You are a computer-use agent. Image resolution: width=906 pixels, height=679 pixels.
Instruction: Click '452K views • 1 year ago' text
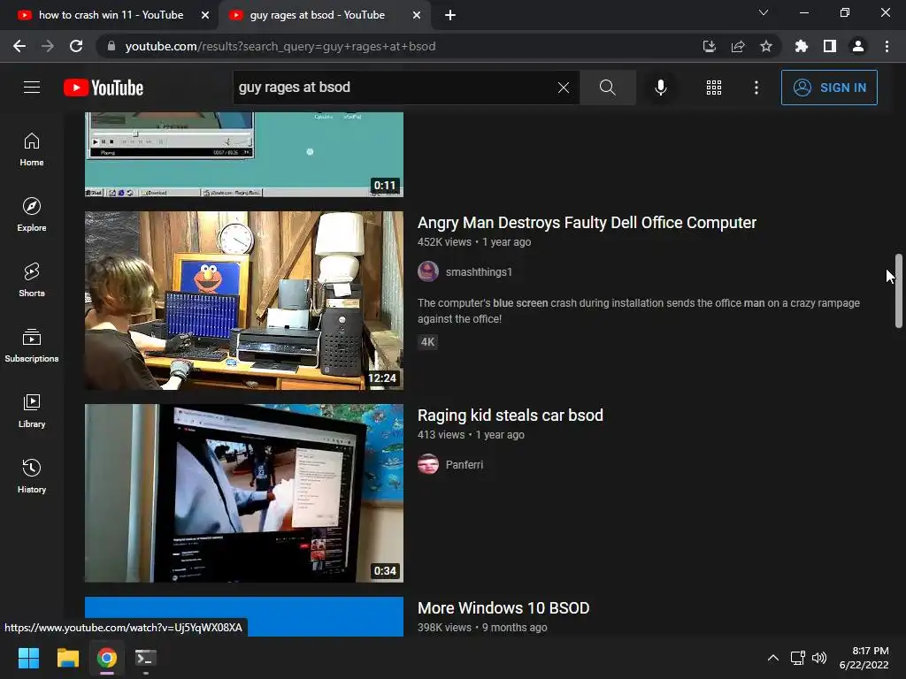tap(474, 242)
